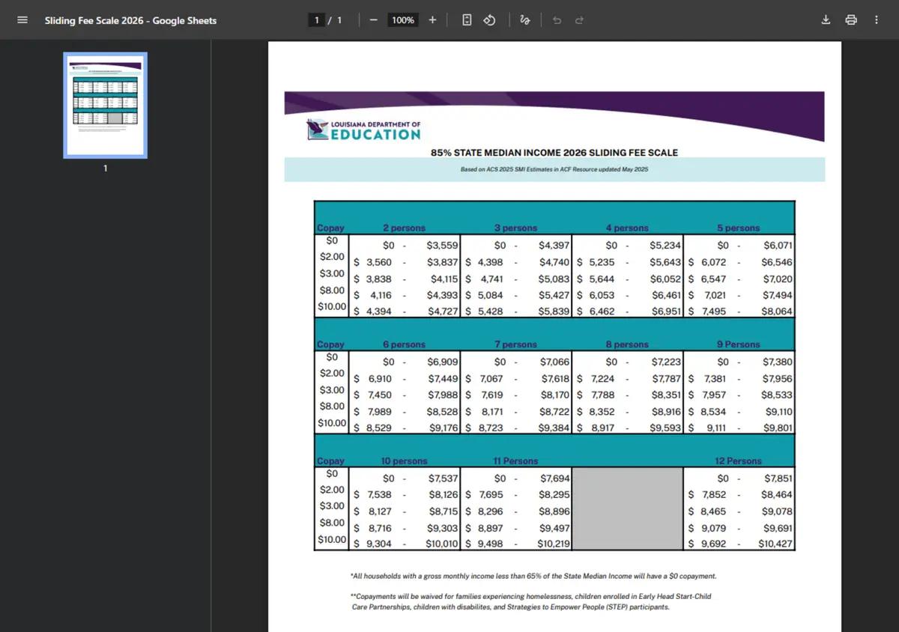Click the $7,380 value under 9 Persons
The image size is (899, 632).
coord(778,362)
